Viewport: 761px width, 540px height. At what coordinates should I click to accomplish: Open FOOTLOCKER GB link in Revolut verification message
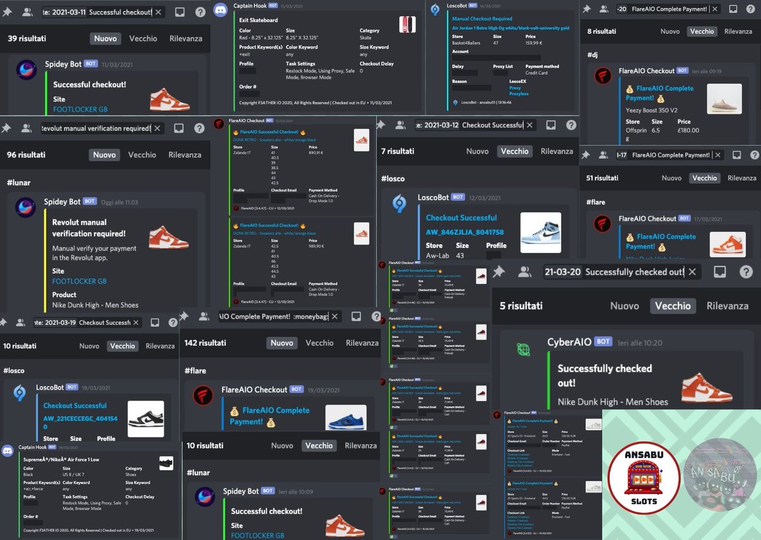(79, 281)
